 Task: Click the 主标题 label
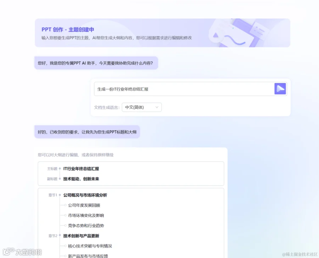[x=52, y=169]
